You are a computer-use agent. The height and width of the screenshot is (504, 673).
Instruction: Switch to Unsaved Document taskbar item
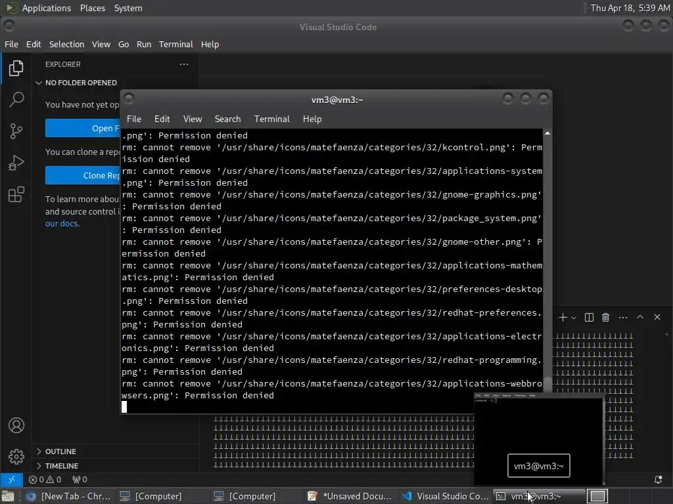tap(350, 496)
